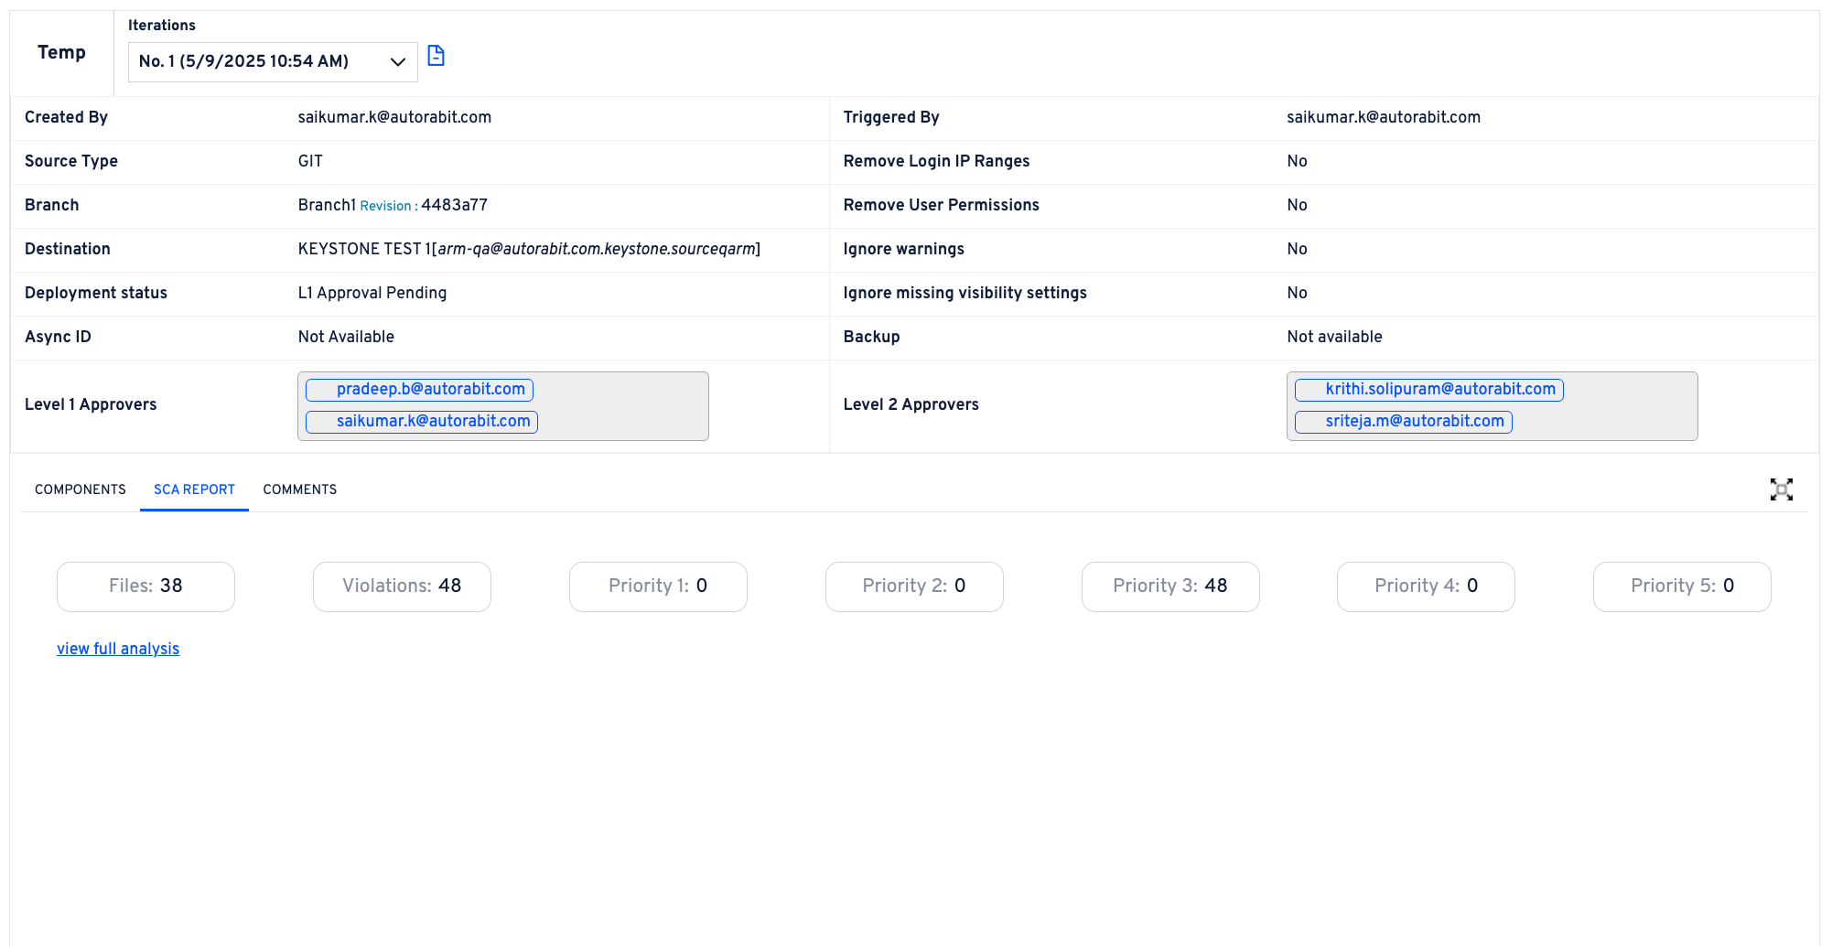Click the Priority 4 count box

1426,586
